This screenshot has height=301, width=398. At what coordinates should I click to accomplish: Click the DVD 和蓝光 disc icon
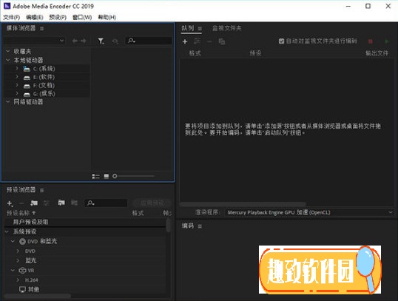(x=22, y=241)
